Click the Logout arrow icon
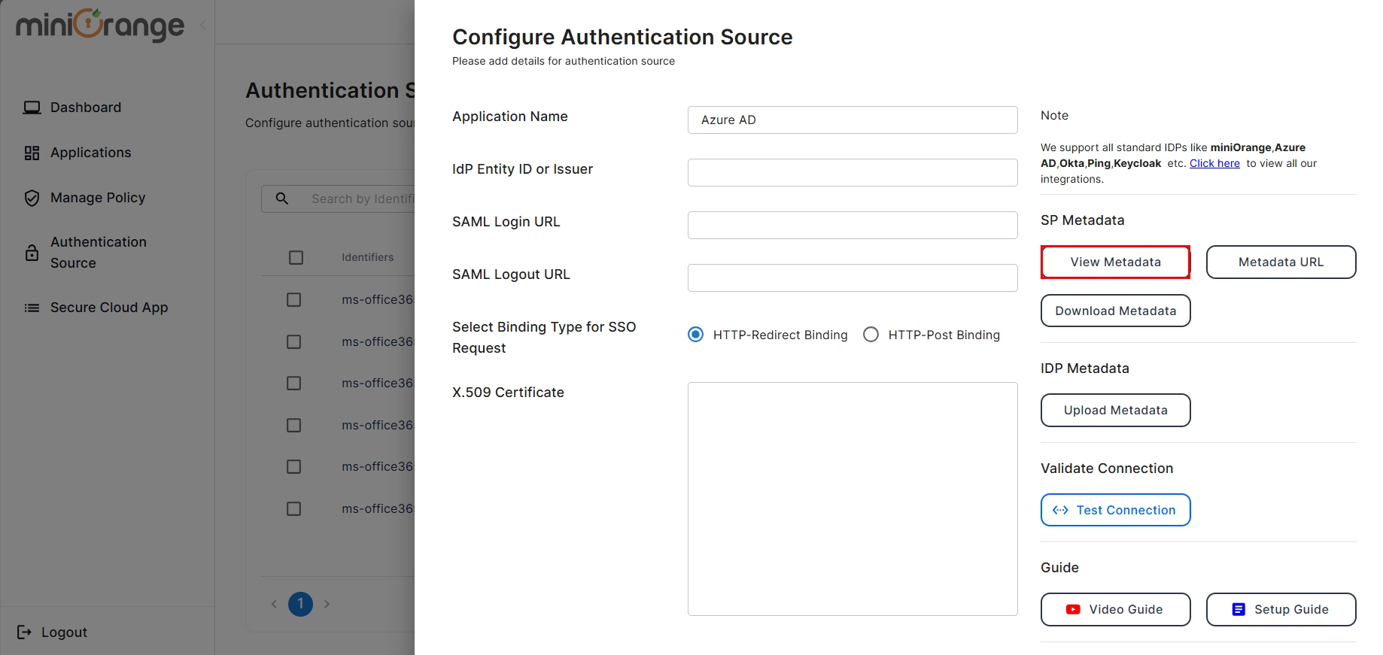1383x655 pixels. 25,632
